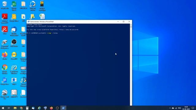Open the red Avira umbrella desktop icon
The image size is (196, 110).
point(5,30)
